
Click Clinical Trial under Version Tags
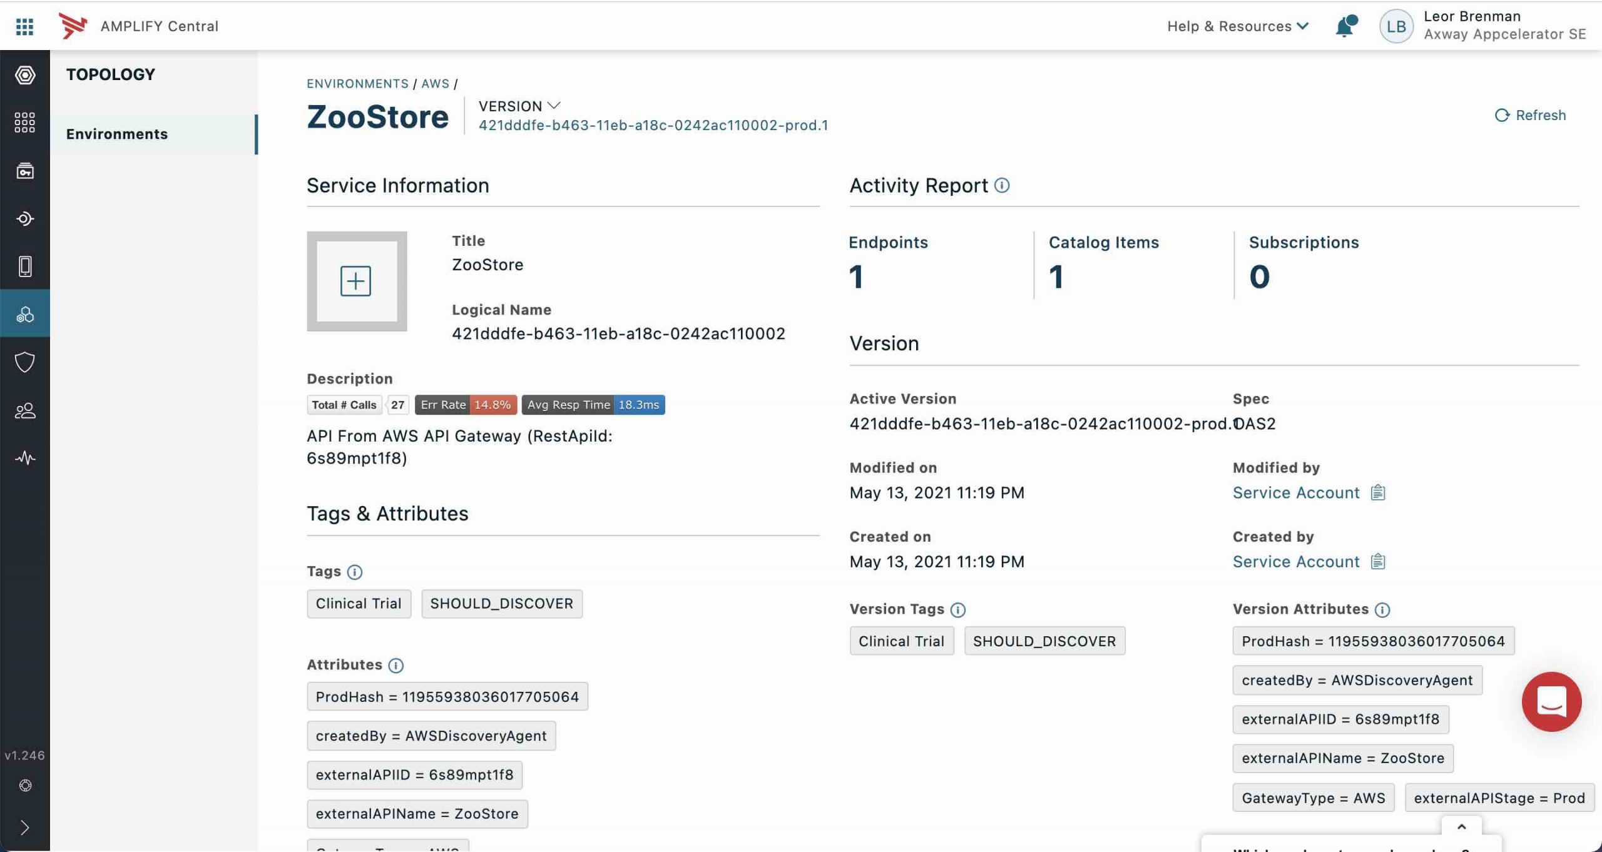coord(901,641)
